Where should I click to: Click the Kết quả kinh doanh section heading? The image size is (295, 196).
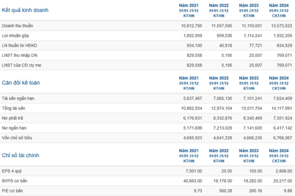pyautogui.click(x=25, y=10)
